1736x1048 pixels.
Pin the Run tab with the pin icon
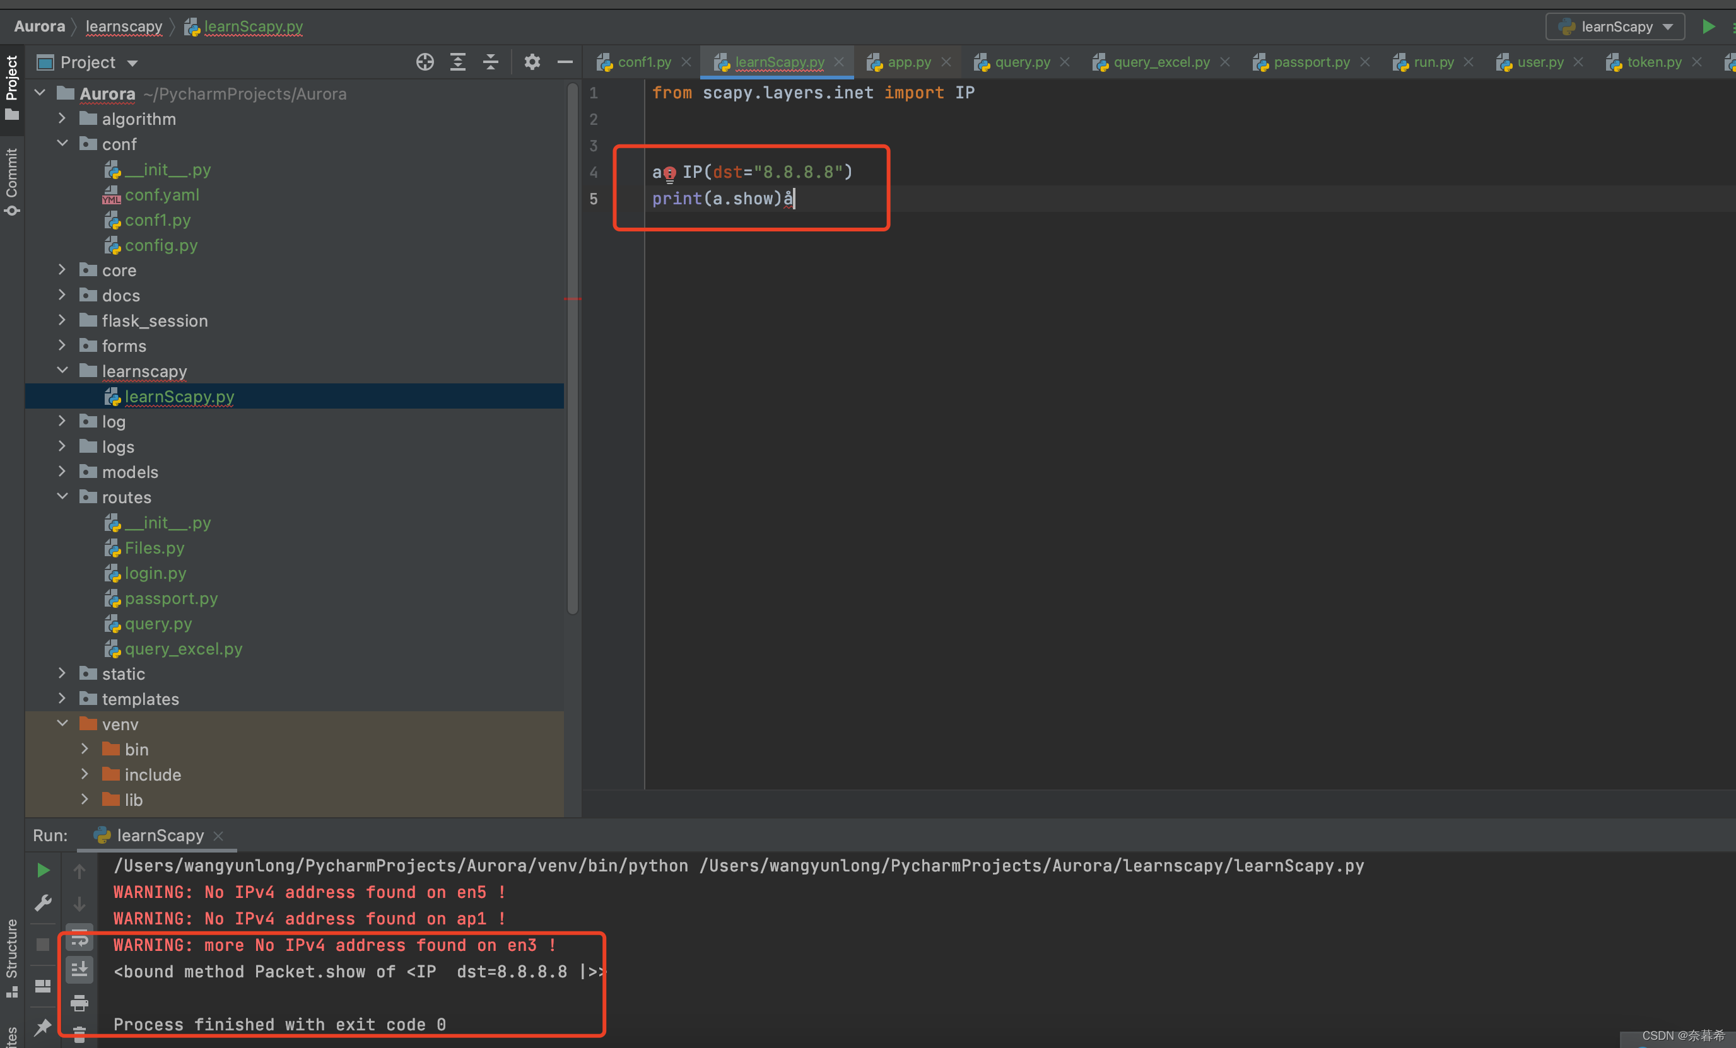tap(43, 1026)
